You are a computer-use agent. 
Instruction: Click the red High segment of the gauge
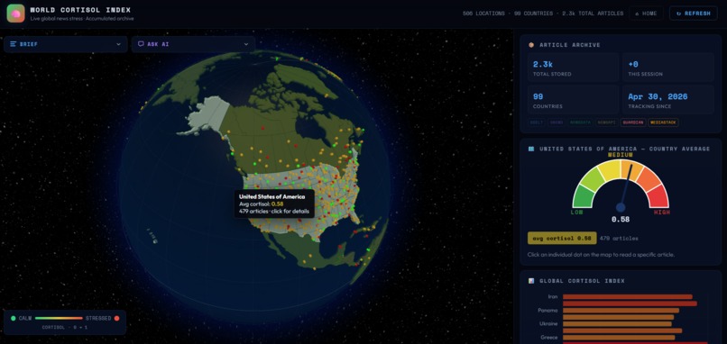658,197
